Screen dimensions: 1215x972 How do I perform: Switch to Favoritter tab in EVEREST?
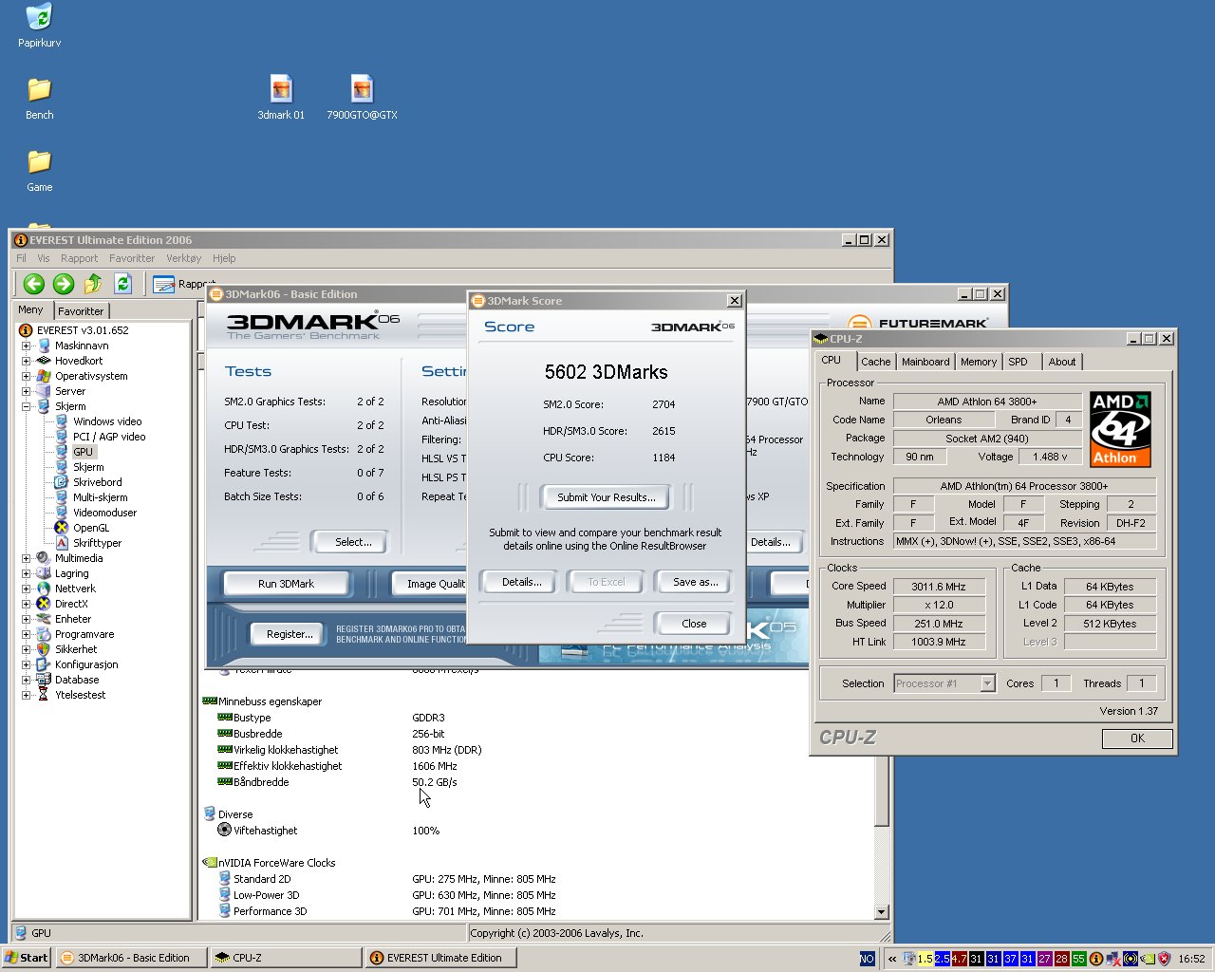pos(81,311)
